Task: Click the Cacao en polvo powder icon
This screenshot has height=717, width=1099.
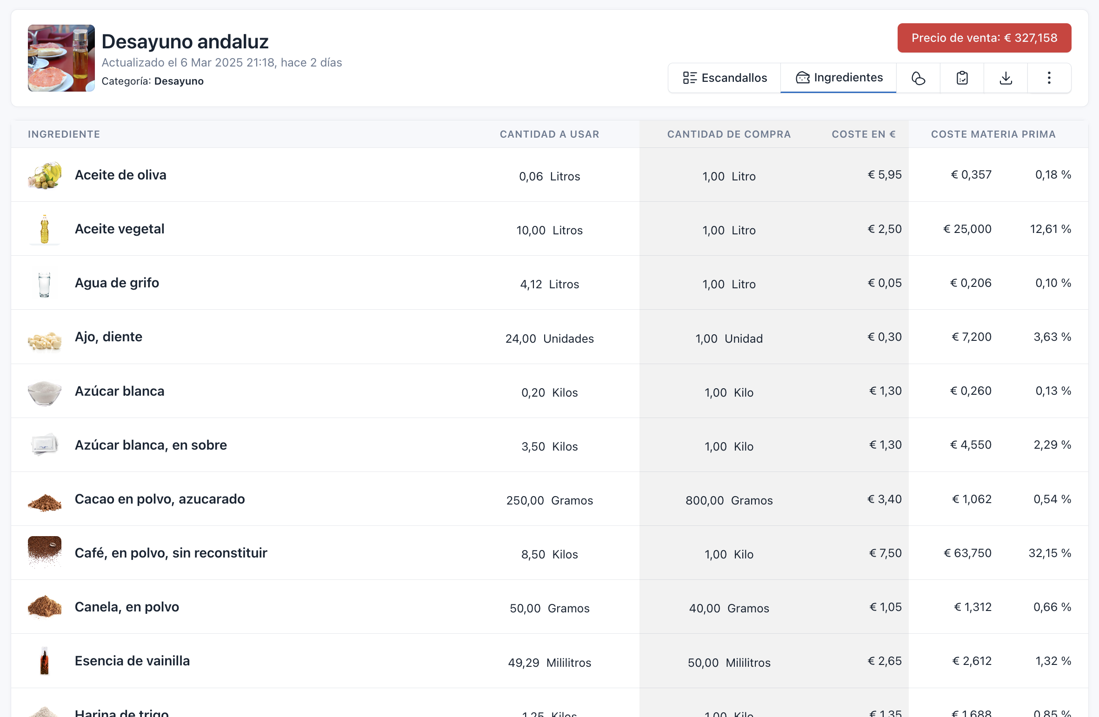Action: (45, 499)
